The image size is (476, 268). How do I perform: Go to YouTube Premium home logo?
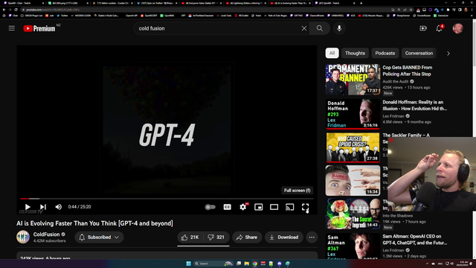tap(39, 28)
